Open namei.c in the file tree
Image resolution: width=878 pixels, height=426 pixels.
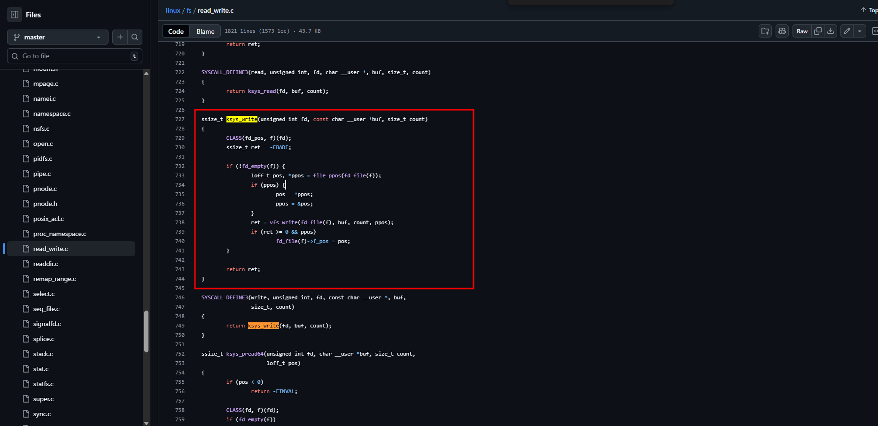(45, 99)
